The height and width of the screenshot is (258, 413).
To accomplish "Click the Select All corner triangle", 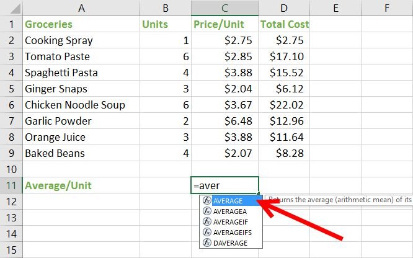I will click(16, 9).
